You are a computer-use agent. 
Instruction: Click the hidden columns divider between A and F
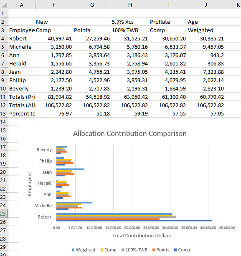35,5
